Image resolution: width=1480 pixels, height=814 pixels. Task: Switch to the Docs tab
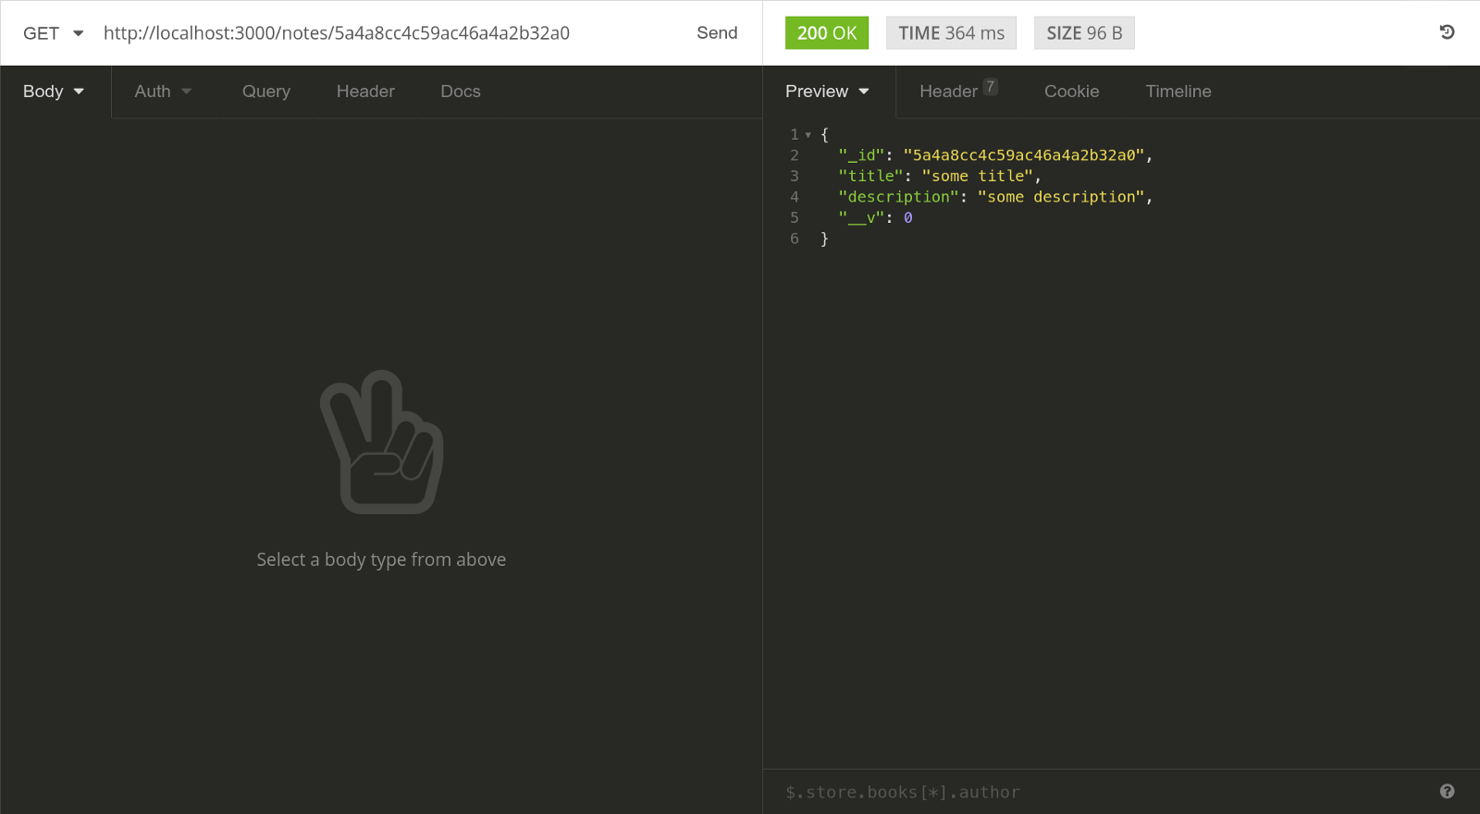(x=461, y=92)
